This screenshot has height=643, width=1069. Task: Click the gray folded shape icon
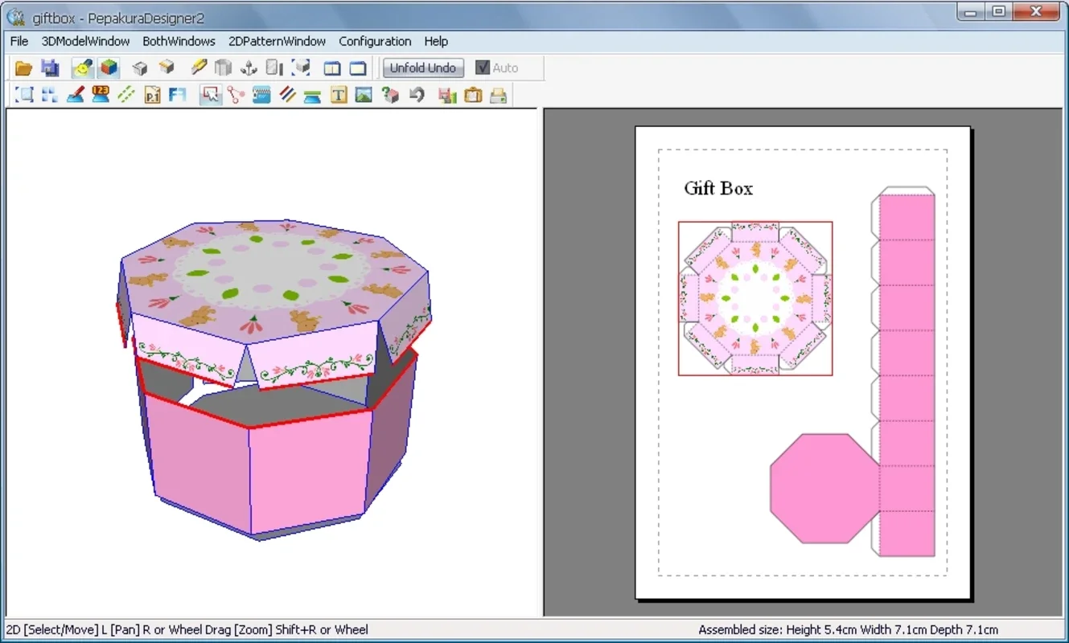224,68
